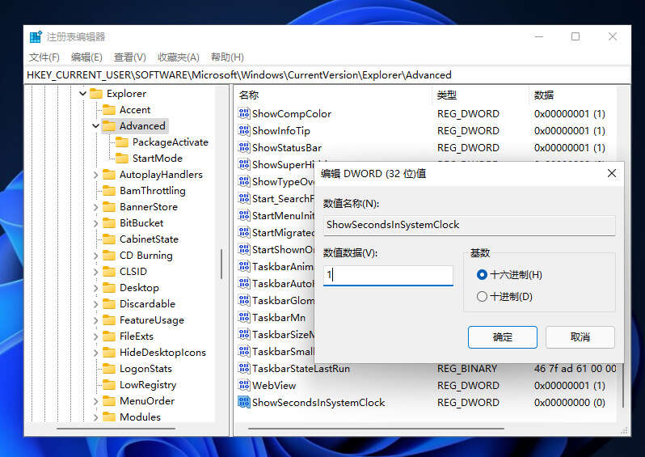The image size is (645, 457).
Task: Collapse the Explorer tree node
Action: click(x=82, y=94)
